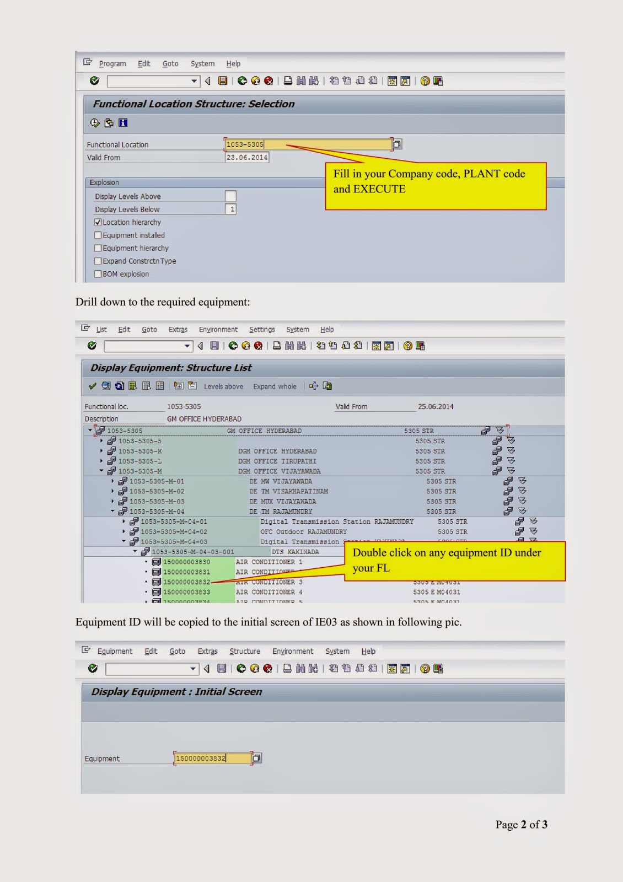This screenshot has height=882, width=623.
Task: Expand tree node 1053-5305-K
Action: [x=101, y=451]
